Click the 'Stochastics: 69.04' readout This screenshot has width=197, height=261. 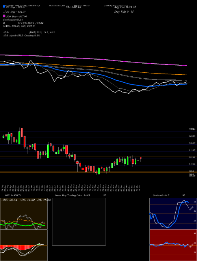[13, 20]
